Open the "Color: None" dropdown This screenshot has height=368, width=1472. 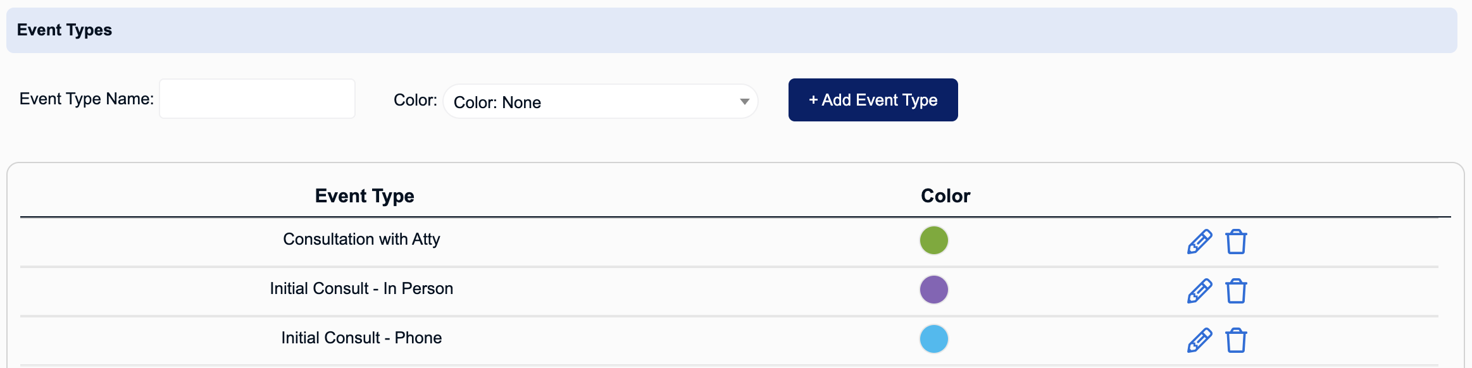click(600, 102)
